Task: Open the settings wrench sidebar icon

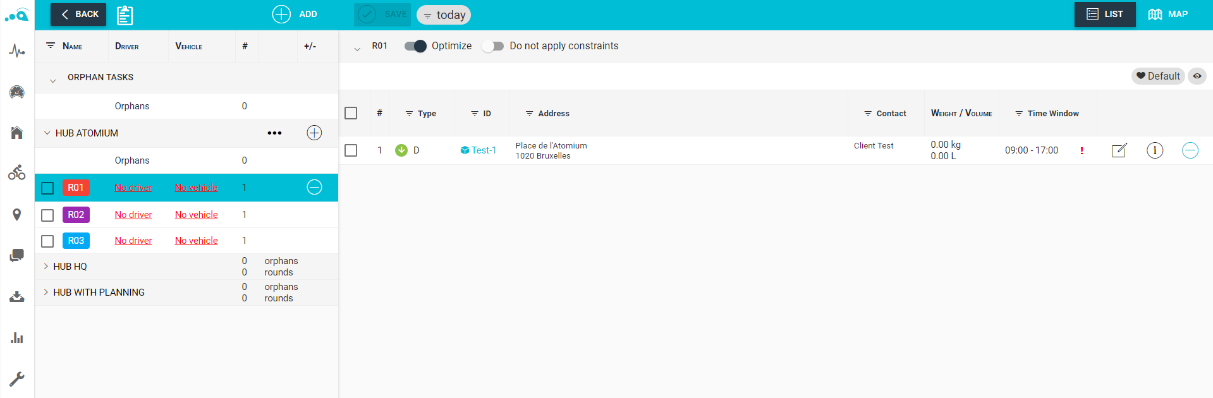Action: click(17, 378)
